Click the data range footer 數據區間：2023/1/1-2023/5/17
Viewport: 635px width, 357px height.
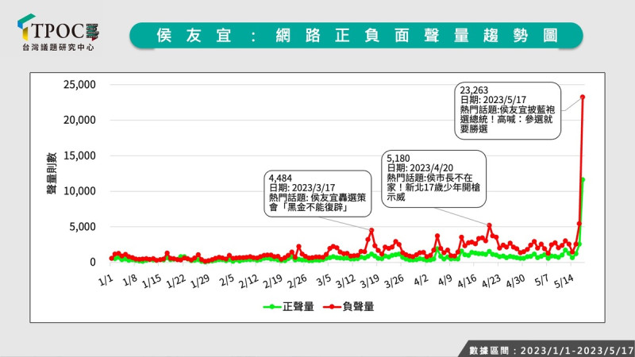pos(551,350)
